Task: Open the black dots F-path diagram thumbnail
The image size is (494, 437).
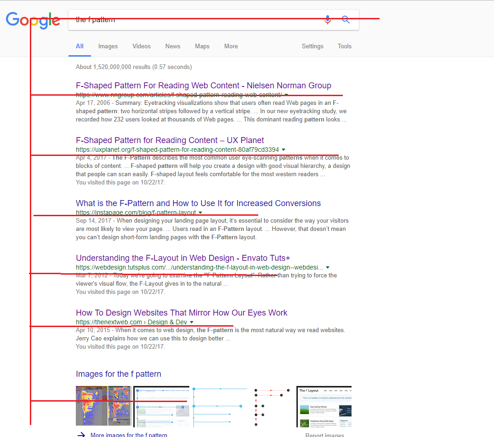Action: point(272,407)
